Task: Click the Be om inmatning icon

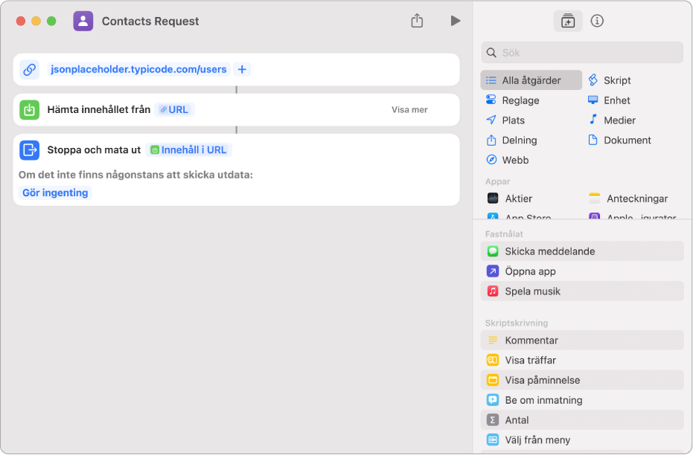Action: [x=493, y=400]
